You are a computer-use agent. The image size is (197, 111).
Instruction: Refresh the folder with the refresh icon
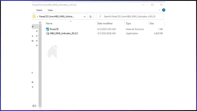[91, 17]
